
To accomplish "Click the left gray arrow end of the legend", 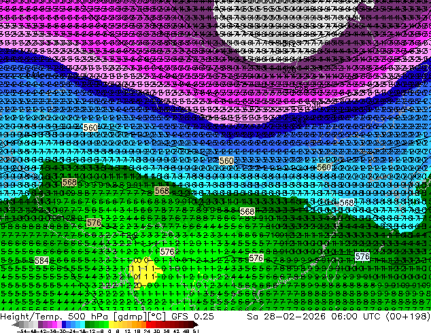I will click(16, 324).
